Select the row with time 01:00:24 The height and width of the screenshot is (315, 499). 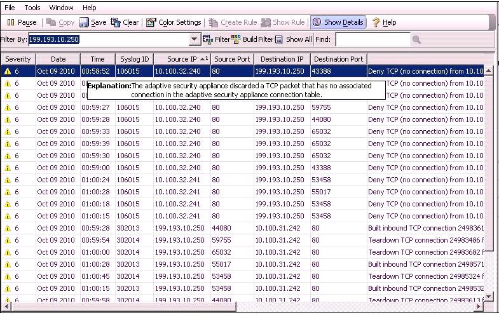[x=242, y=180]
